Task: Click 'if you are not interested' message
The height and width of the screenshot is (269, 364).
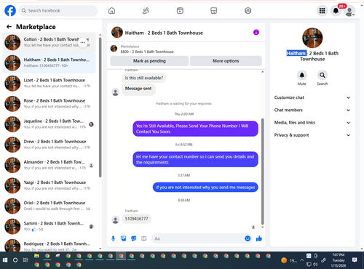Action: pos(205,188)
